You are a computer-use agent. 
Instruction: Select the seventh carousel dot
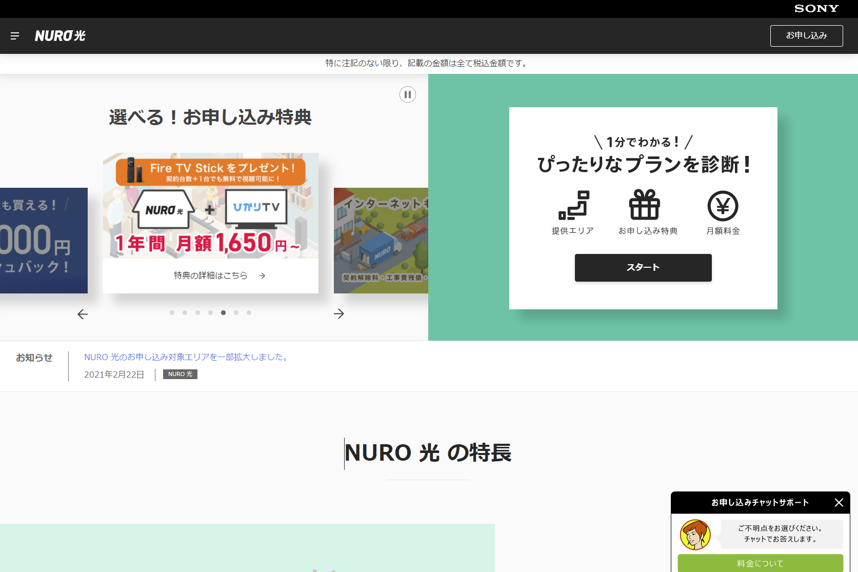click(x=249, y=312)
